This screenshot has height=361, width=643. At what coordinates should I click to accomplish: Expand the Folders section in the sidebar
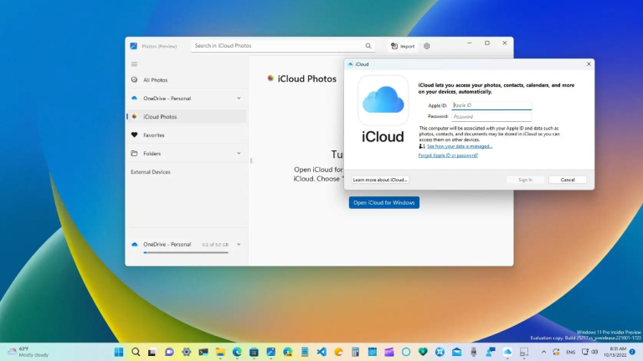[x=239, y=154]
